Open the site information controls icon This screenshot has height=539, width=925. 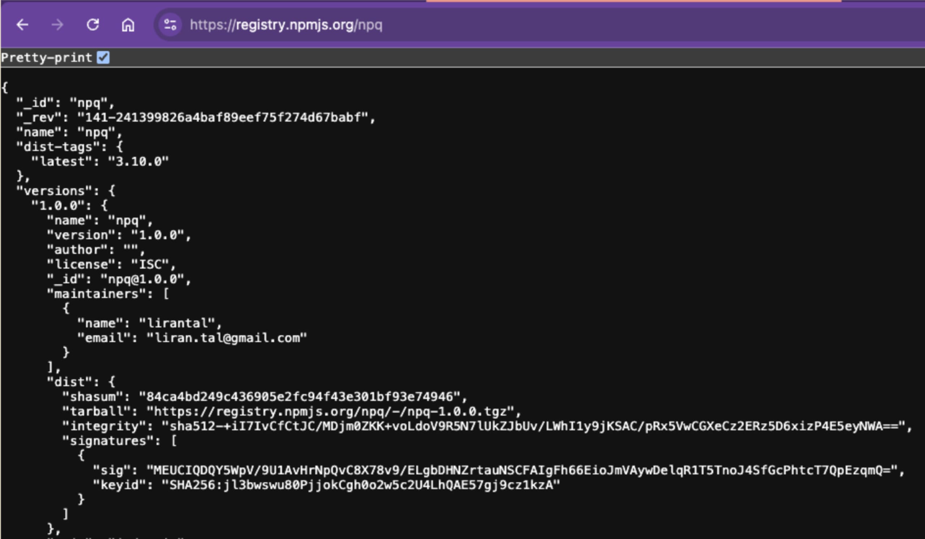170,25
